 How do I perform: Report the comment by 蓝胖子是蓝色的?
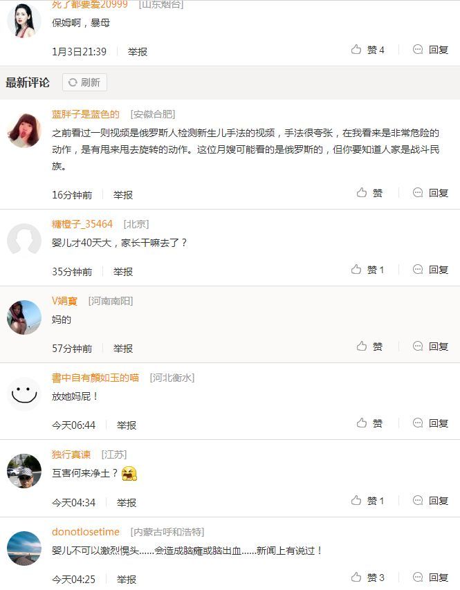click(123, 195)
